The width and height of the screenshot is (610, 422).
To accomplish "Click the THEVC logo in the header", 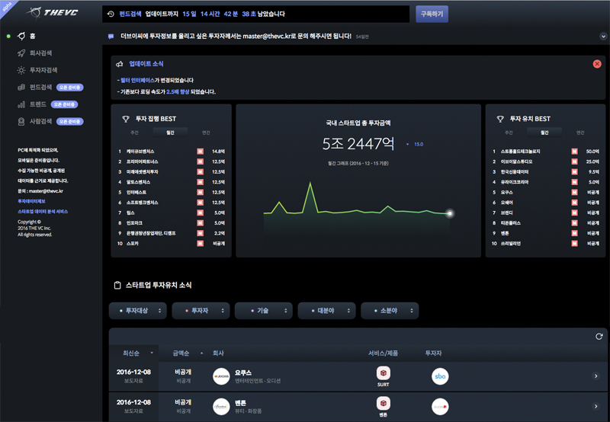I will 53,13.
